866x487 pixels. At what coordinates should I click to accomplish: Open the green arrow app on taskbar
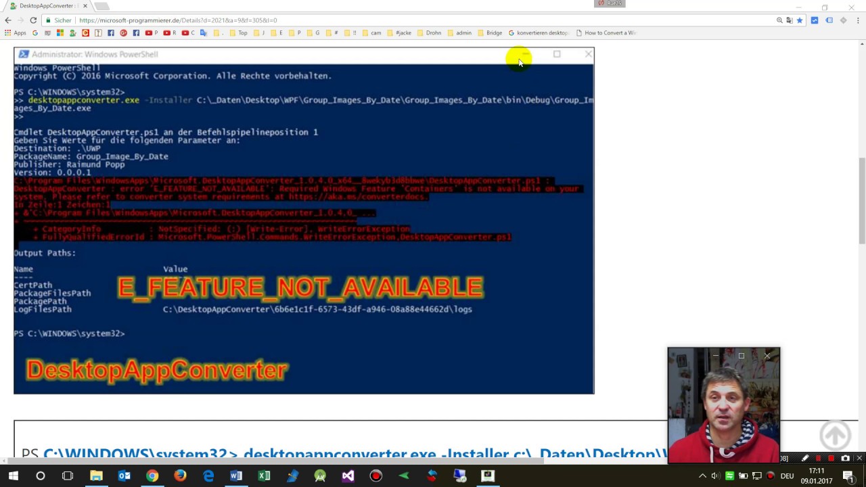click(x=404, y=476)
